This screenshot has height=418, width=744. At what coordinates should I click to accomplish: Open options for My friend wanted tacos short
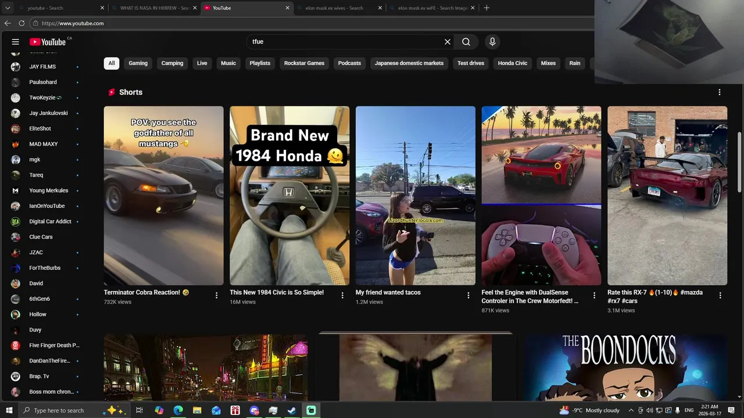(468, 296)
